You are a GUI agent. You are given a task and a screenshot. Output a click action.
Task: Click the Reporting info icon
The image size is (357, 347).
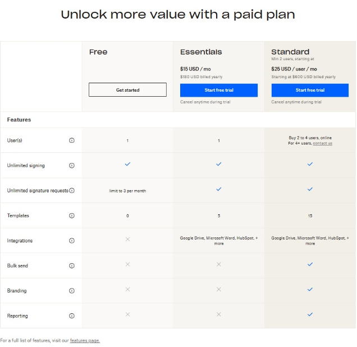click(x=72, y=316)
